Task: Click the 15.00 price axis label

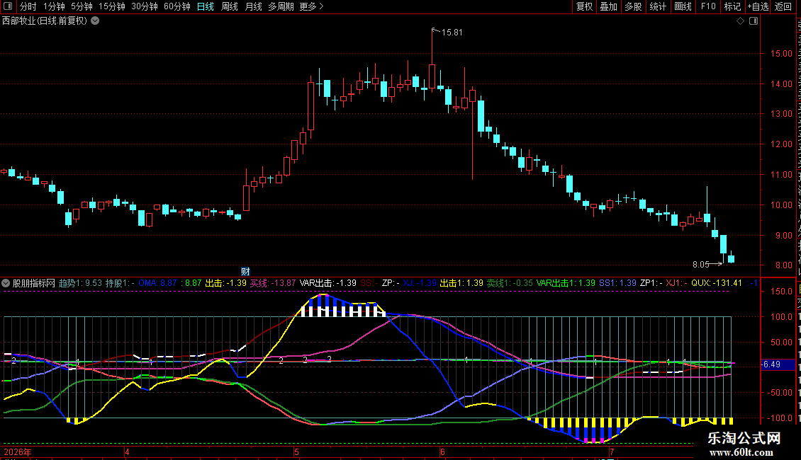Action: pos(781,54)
